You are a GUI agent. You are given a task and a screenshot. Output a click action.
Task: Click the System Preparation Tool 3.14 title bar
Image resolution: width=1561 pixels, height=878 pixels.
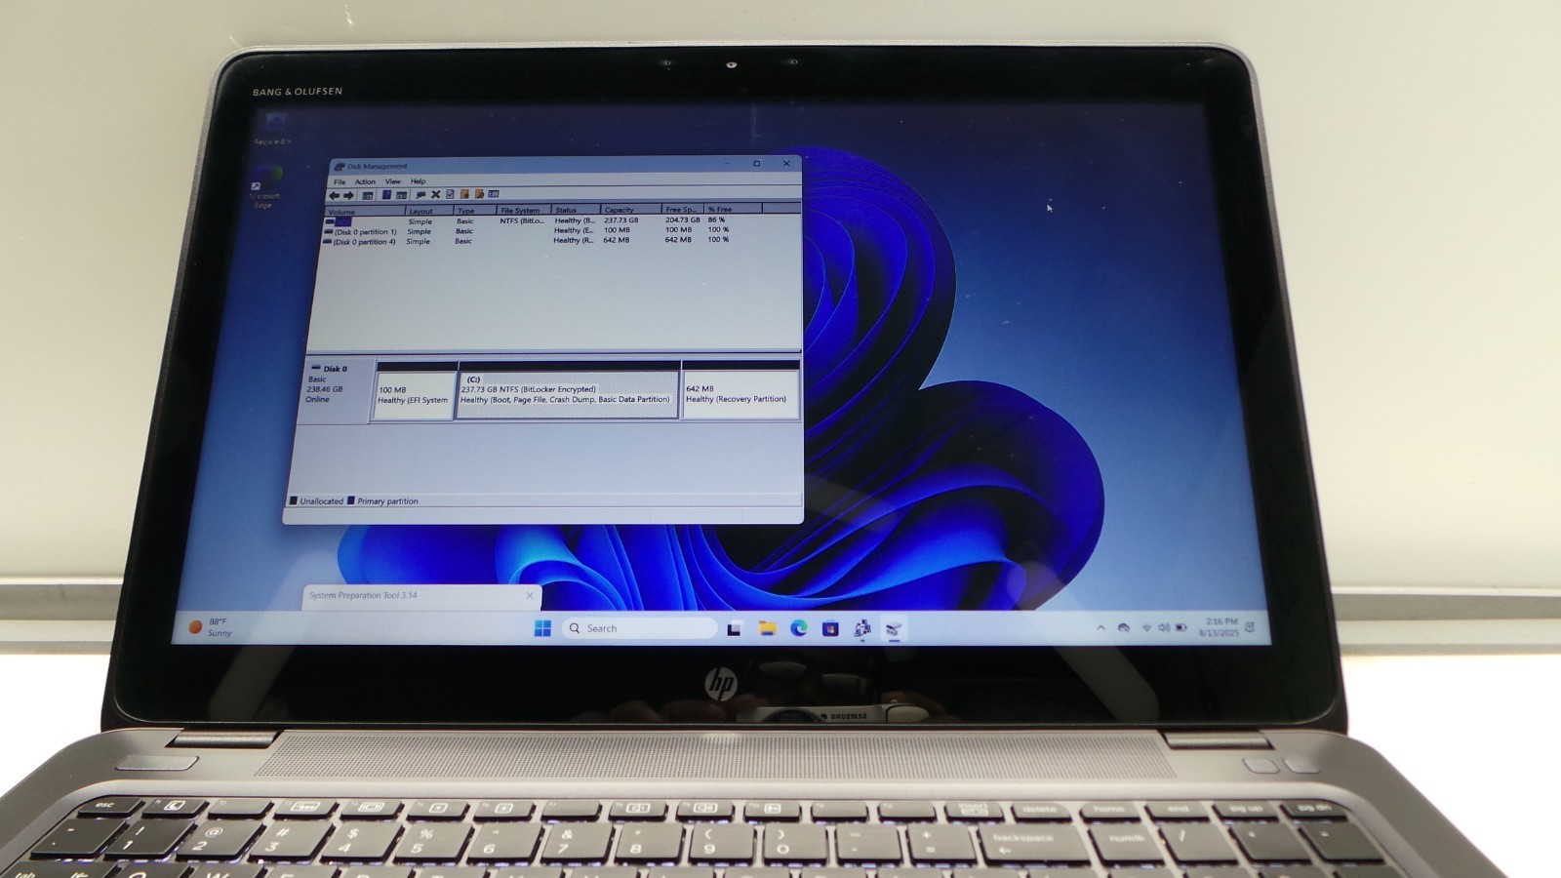pyautogui.click(x=421, y=595)
